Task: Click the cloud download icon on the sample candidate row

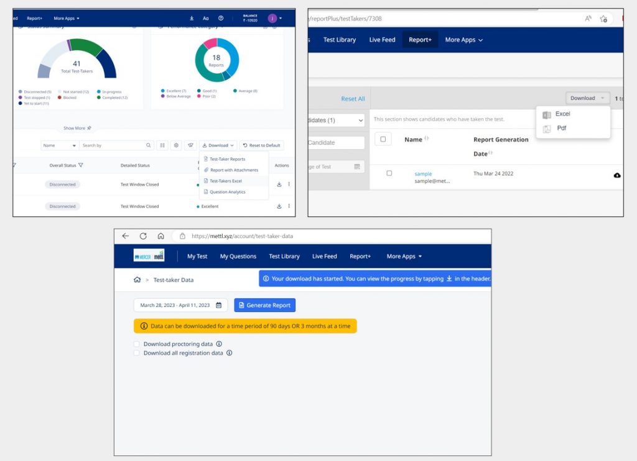Action: click(616, 175)
